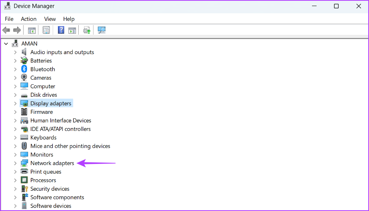
Task: Click the Print queues printer icon
Action: [x=24, y=172]
